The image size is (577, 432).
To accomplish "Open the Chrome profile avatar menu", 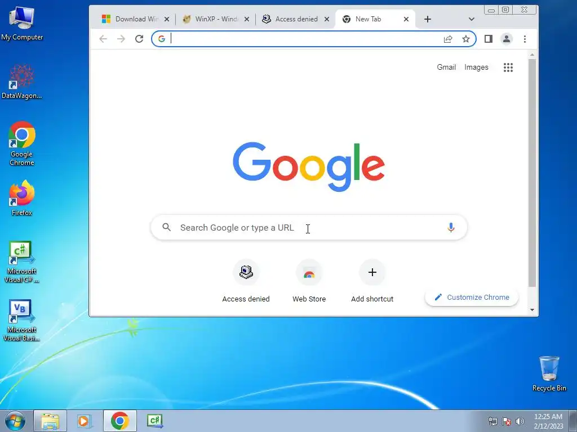I will (507, 39).
